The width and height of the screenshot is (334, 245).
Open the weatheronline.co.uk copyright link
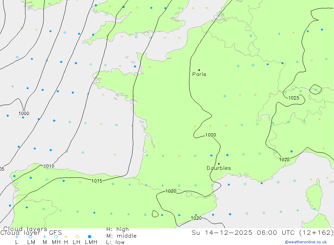click(x=306, y=242)
